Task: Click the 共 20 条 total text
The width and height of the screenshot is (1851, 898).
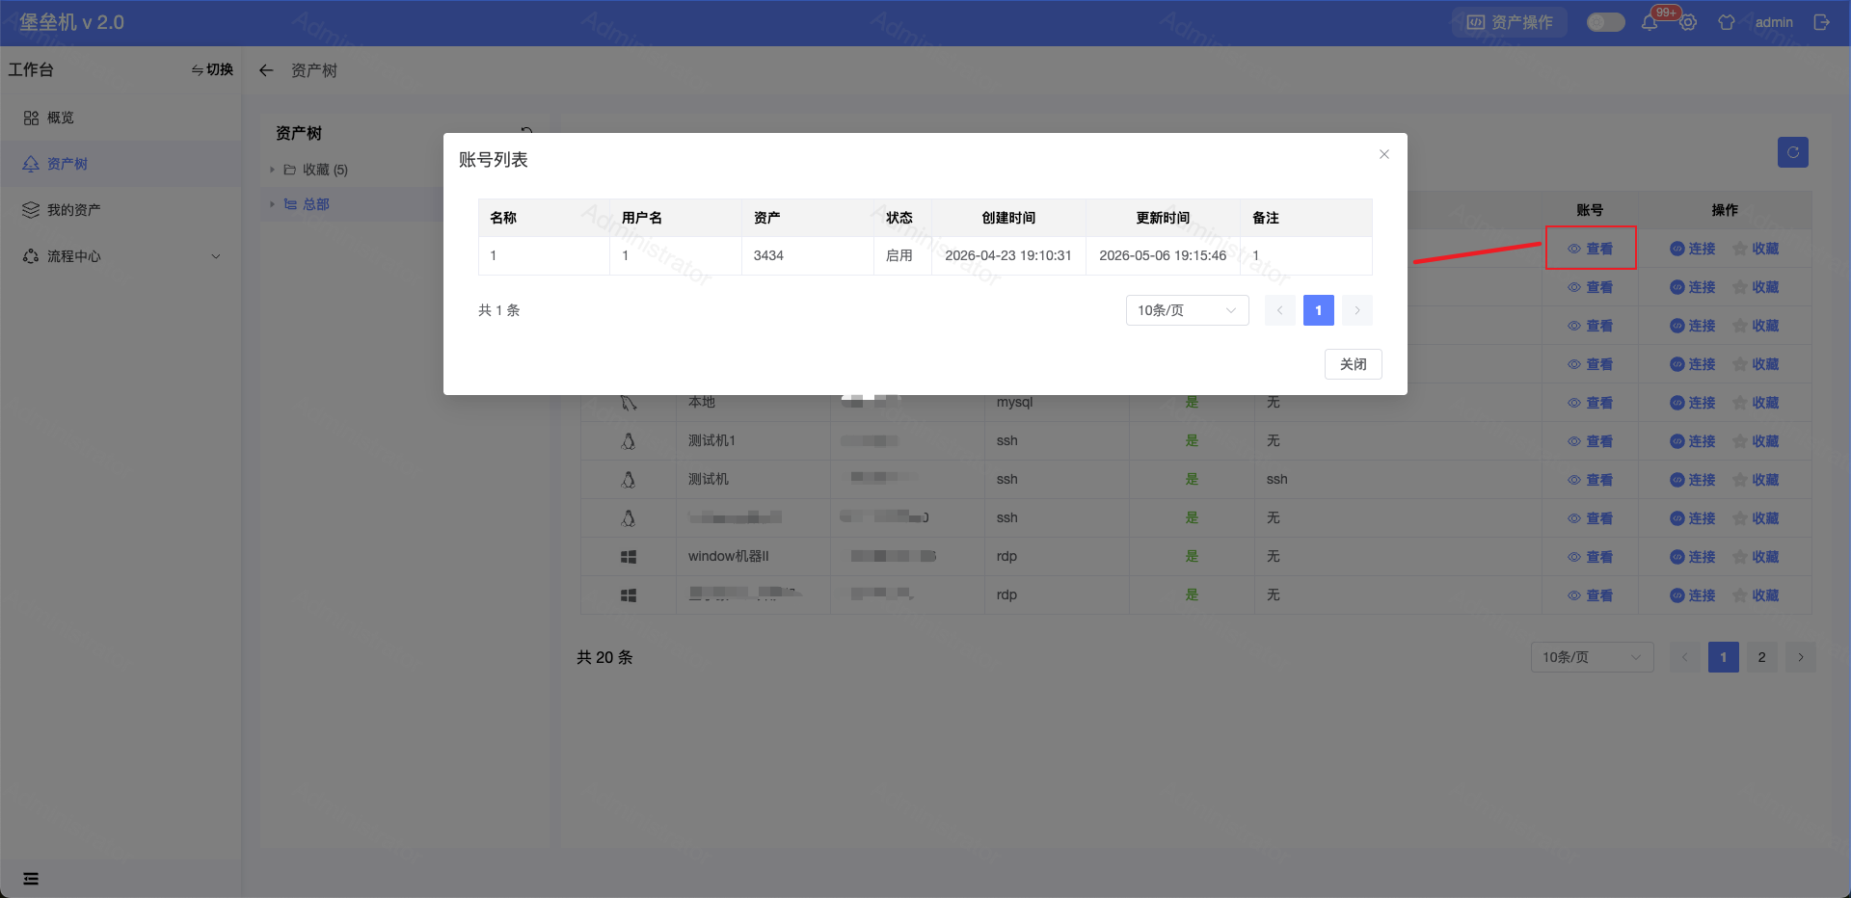Action: 604,657
